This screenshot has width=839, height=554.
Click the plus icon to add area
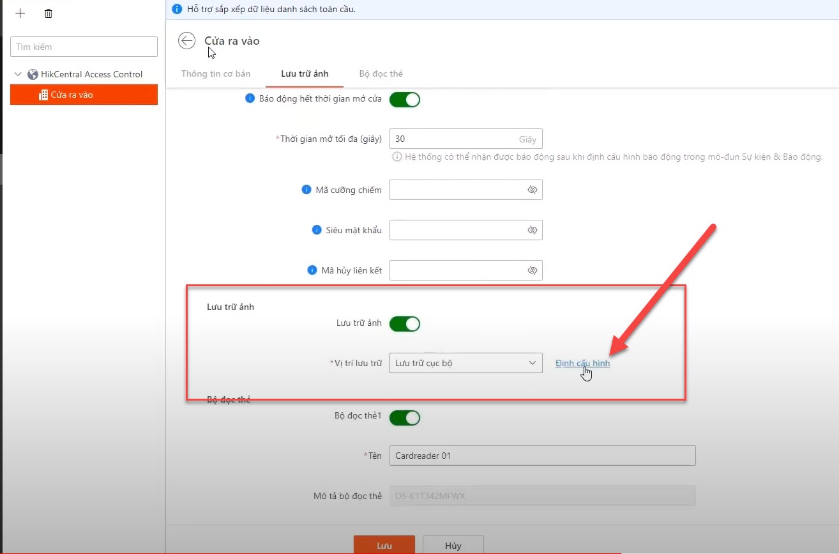(x=20, y=13)
